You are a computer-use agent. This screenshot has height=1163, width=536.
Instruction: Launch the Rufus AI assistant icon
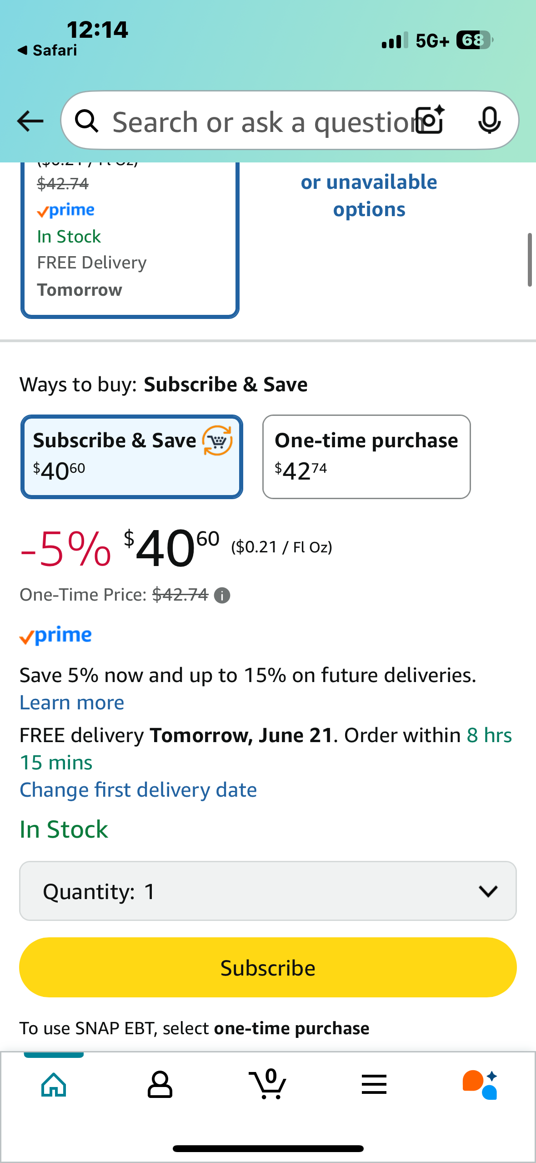tap(480, 1085)
